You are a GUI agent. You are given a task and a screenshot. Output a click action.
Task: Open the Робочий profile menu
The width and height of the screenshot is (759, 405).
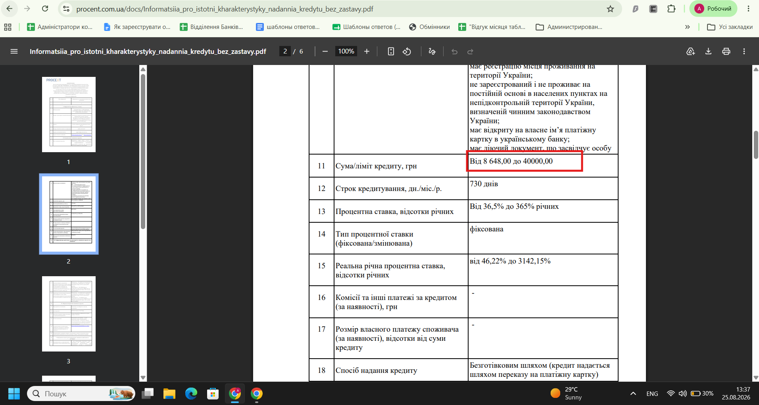(x=713, y=9)
